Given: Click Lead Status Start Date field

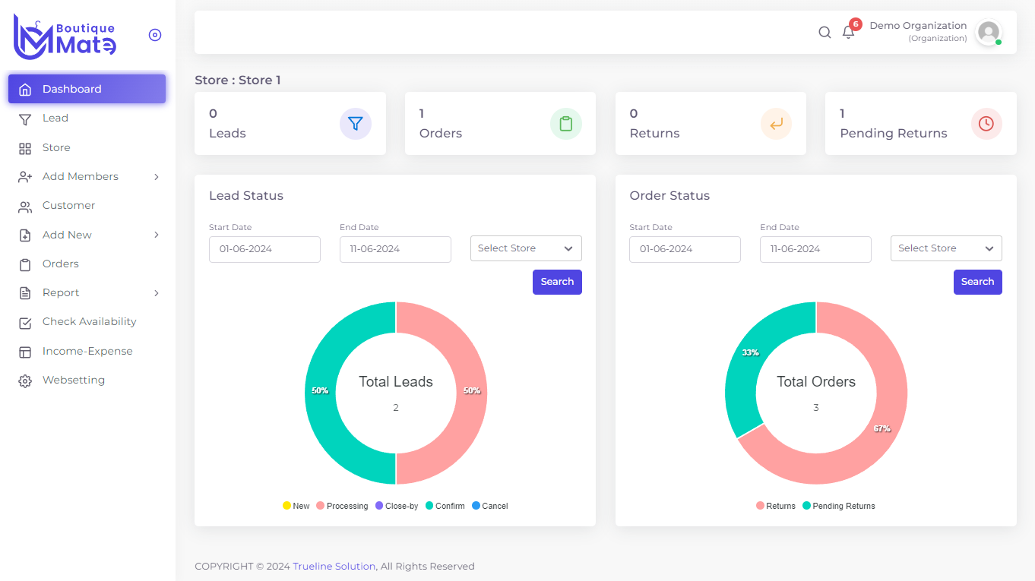Looking at the screenshot, I should click(264, 249).
